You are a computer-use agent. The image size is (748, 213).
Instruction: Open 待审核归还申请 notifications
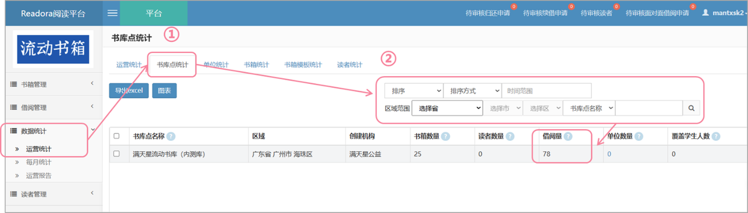click(x=488, y=13)
